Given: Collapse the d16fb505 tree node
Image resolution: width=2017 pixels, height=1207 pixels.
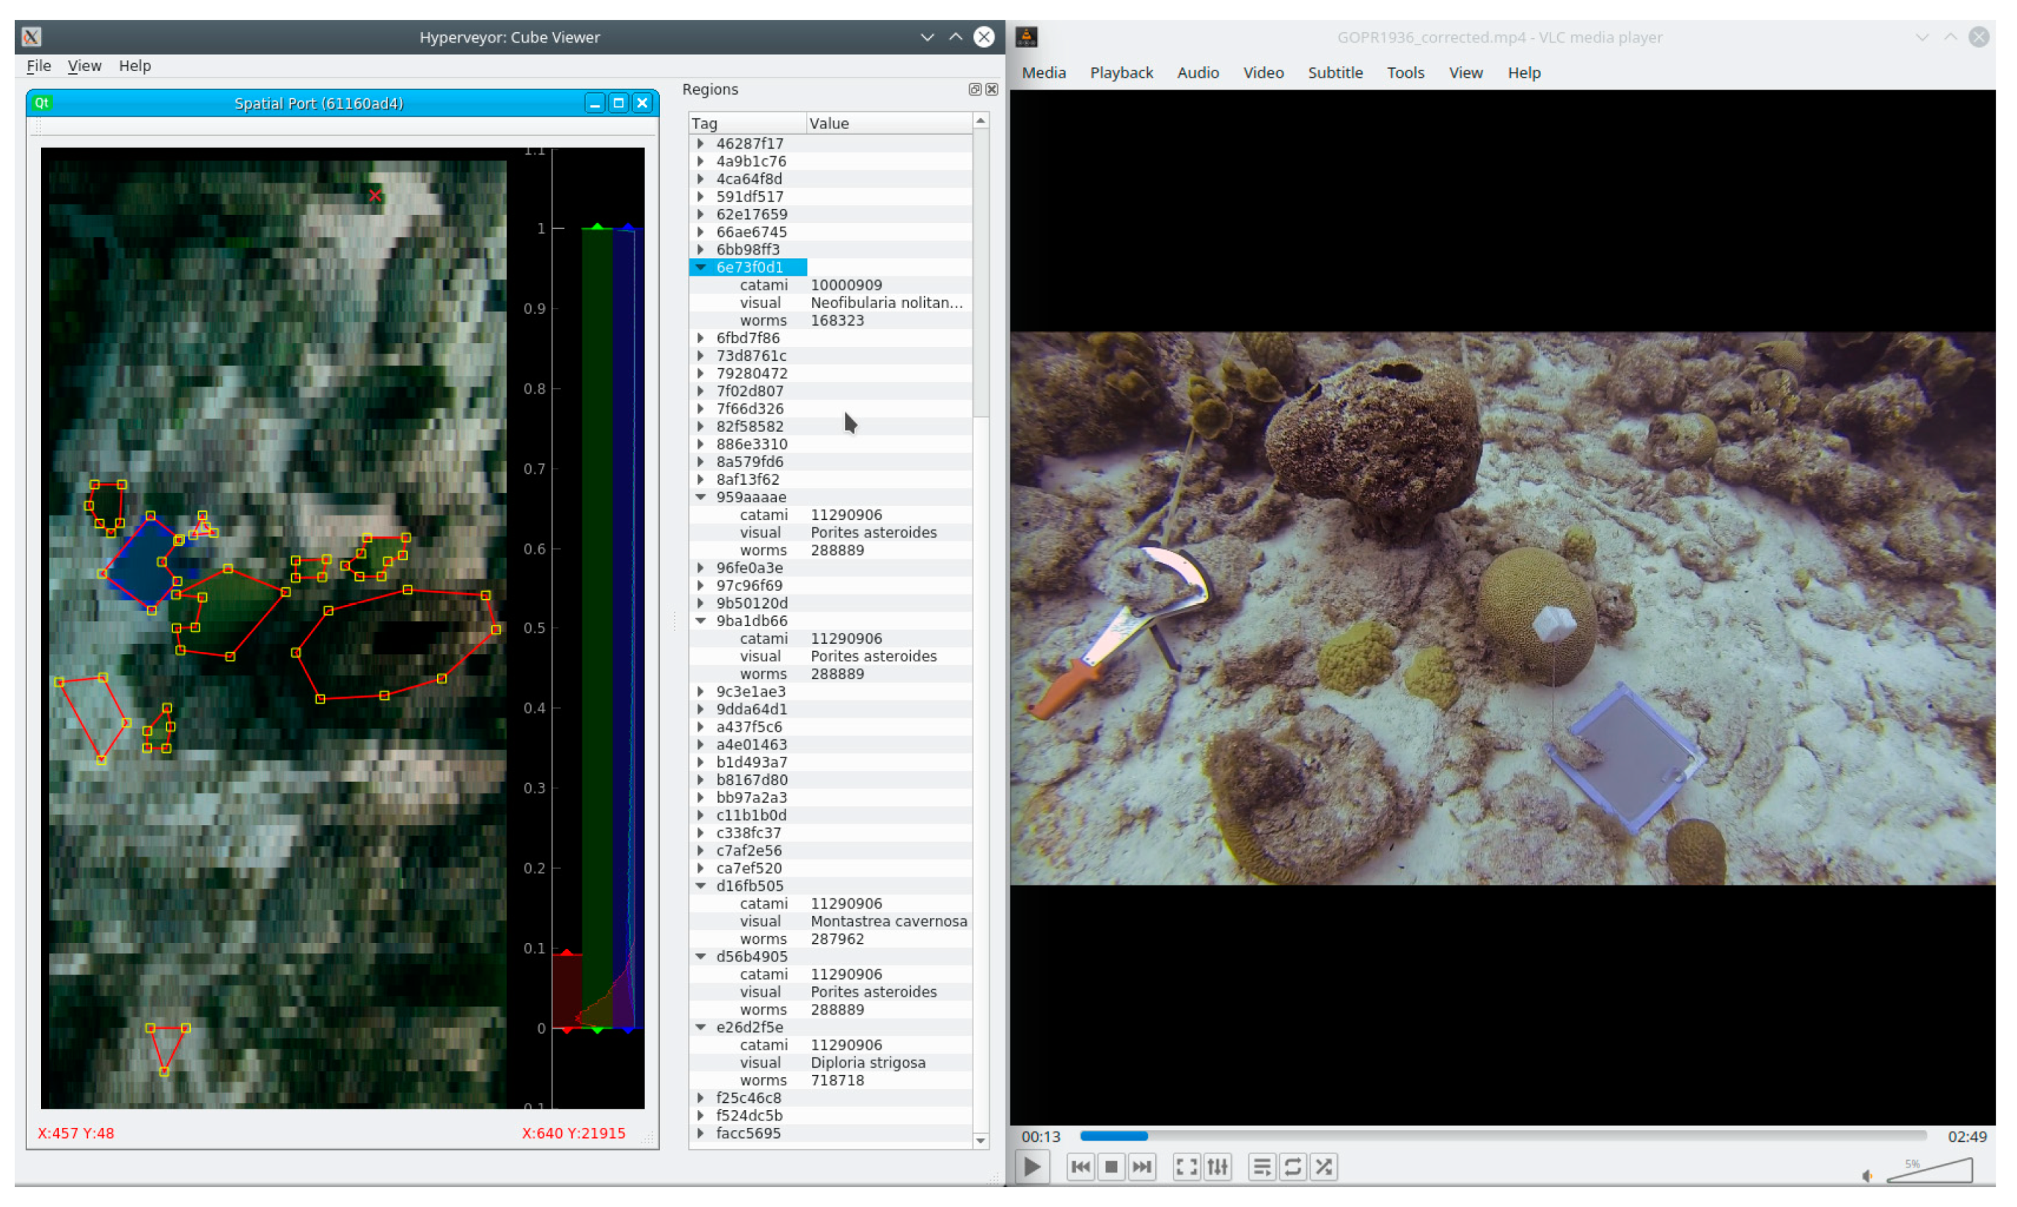Looking at the screenshot, I should click(x=700, y=886).
